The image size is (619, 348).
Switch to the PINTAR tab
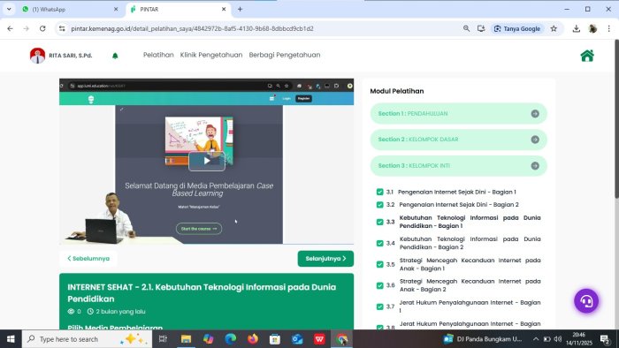(178, 9)
